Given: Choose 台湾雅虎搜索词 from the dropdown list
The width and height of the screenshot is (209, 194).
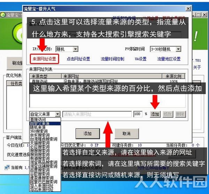Looking at the screenshot, I should 45,139.
